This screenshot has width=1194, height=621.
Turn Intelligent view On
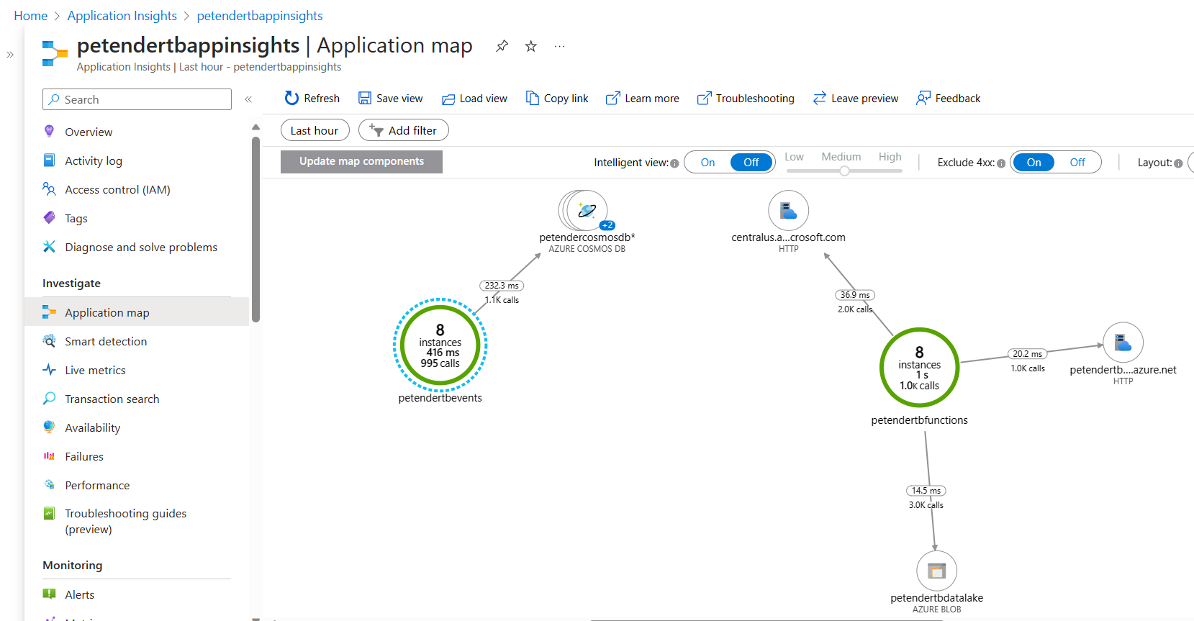708,163
